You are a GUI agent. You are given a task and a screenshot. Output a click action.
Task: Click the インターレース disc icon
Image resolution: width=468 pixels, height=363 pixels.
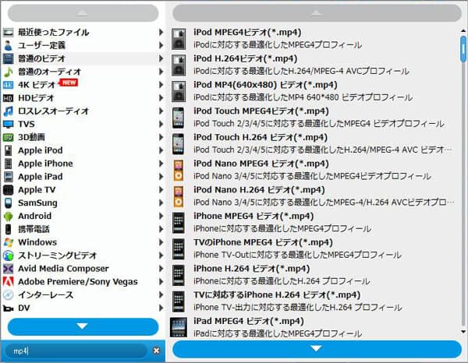[8, 294]
